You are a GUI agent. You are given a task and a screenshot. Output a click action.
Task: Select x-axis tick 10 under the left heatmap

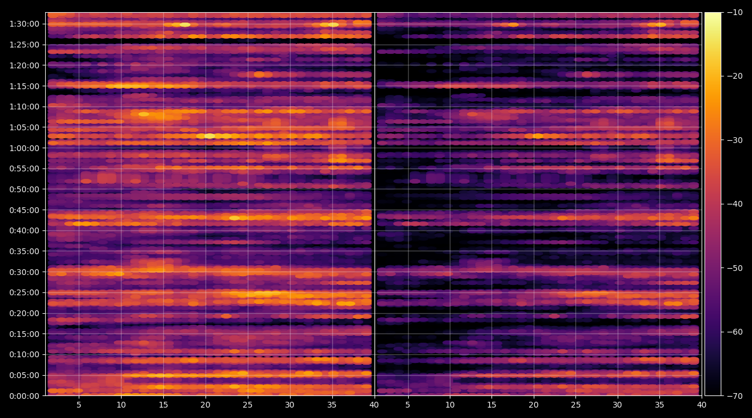(x=121, y=405)
